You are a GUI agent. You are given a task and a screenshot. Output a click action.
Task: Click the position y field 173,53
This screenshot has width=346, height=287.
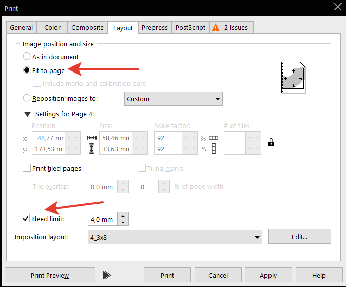point(48,149)
